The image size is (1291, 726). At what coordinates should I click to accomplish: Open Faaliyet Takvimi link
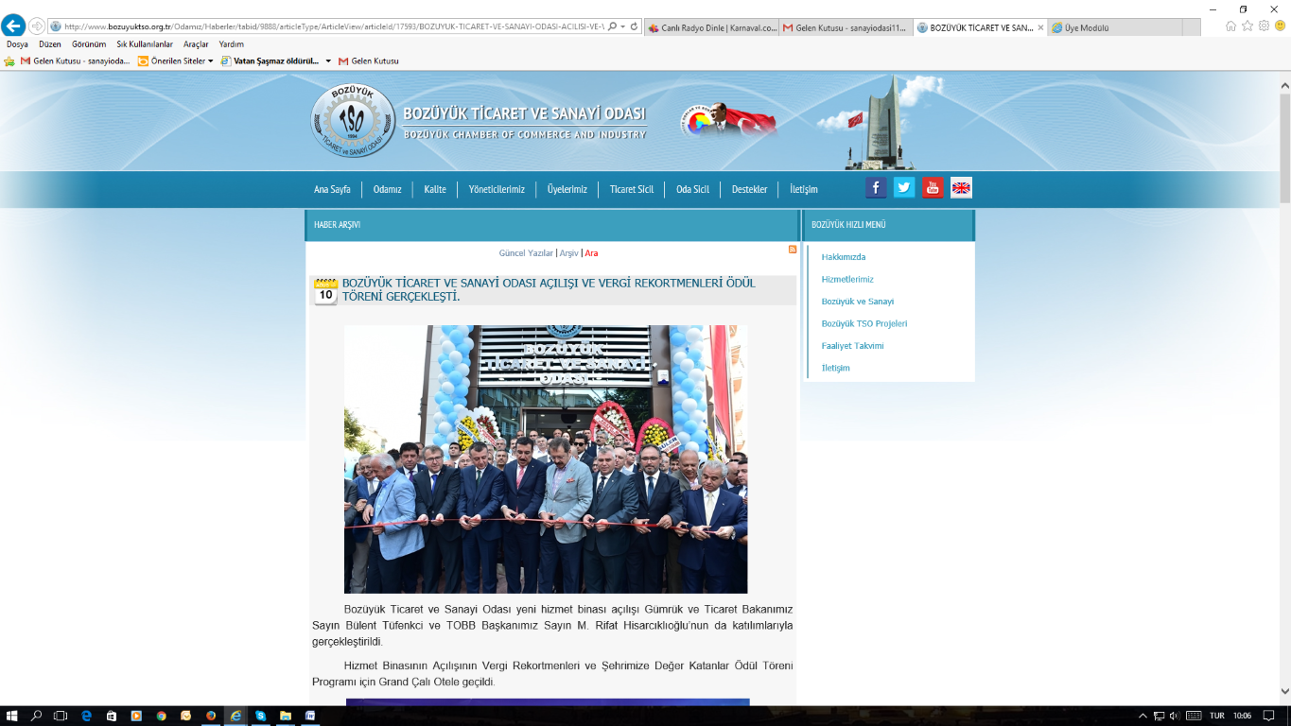click(852, 346)
